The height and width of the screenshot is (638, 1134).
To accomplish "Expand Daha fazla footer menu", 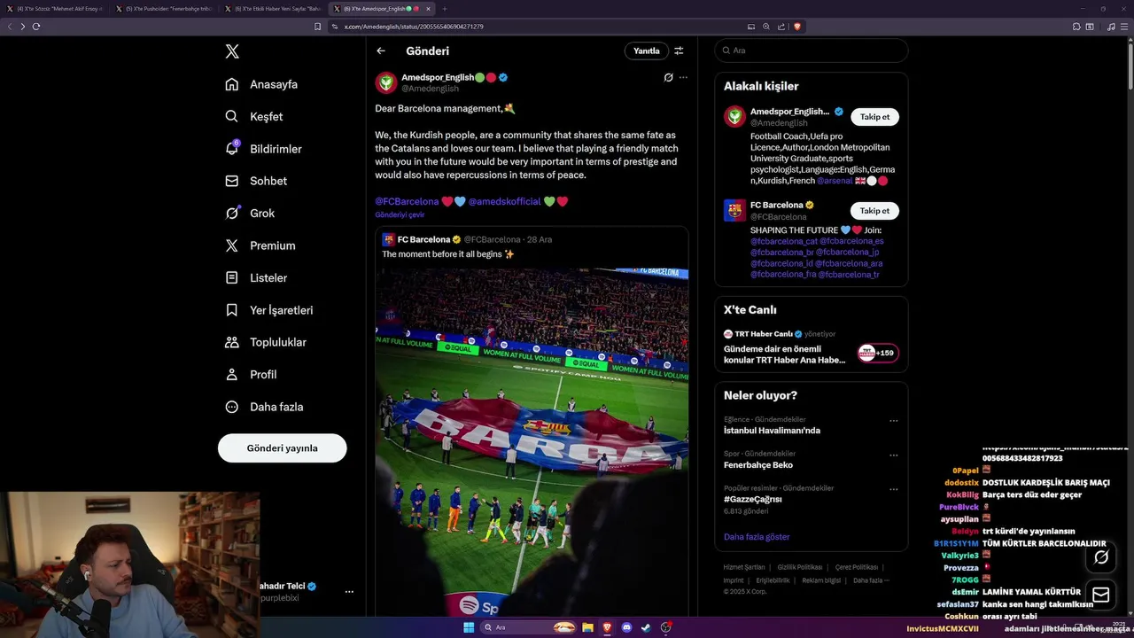I will [871, 580].
